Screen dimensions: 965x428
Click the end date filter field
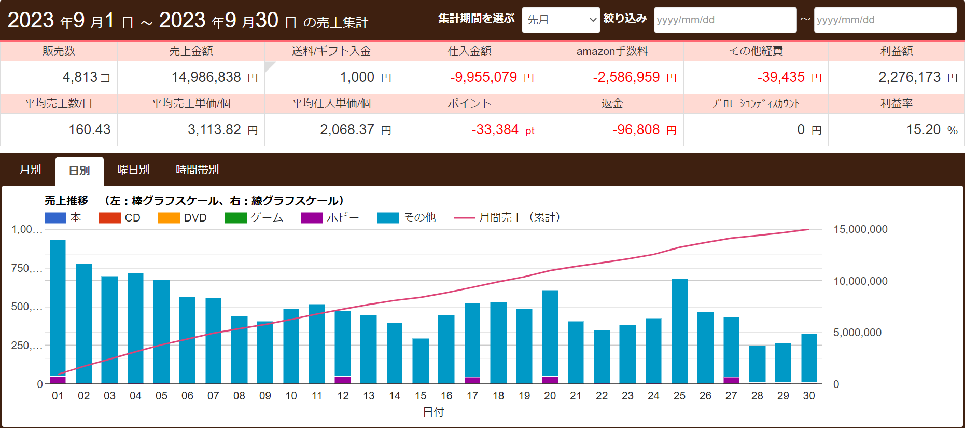885,20
